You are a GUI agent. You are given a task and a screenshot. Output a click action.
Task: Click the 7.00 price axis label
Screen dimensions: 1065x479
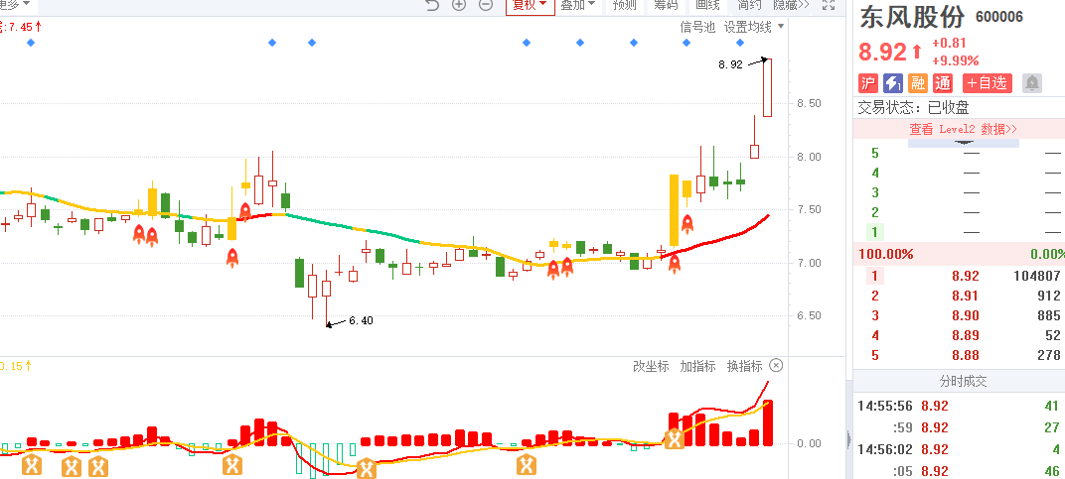pos(809,263)
